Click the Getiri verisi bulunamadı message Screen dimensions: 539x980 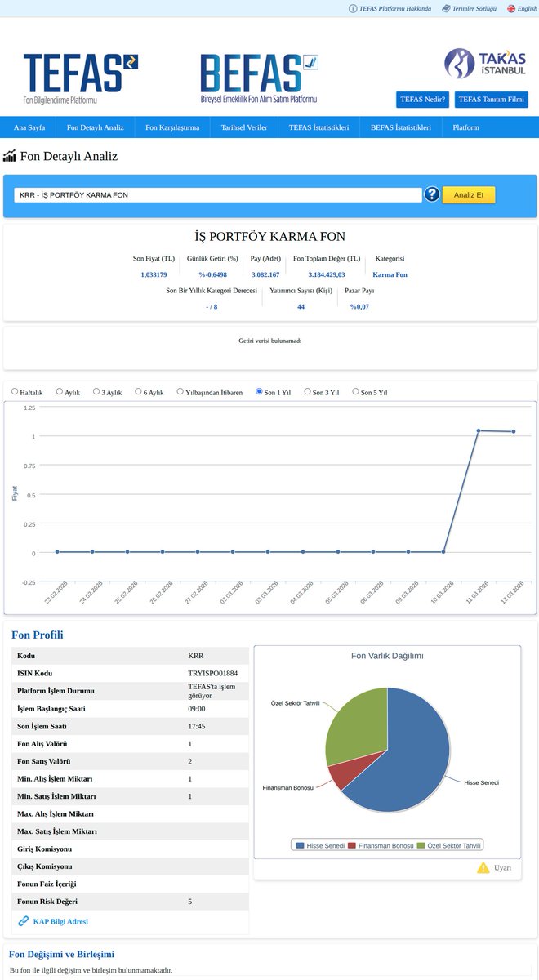[269, 341]
